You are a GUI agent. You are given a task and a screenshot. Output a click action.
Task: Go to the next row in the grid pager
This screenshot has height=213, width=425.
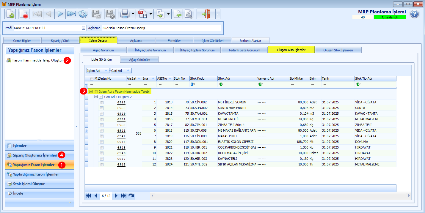[x=116, y=195]
